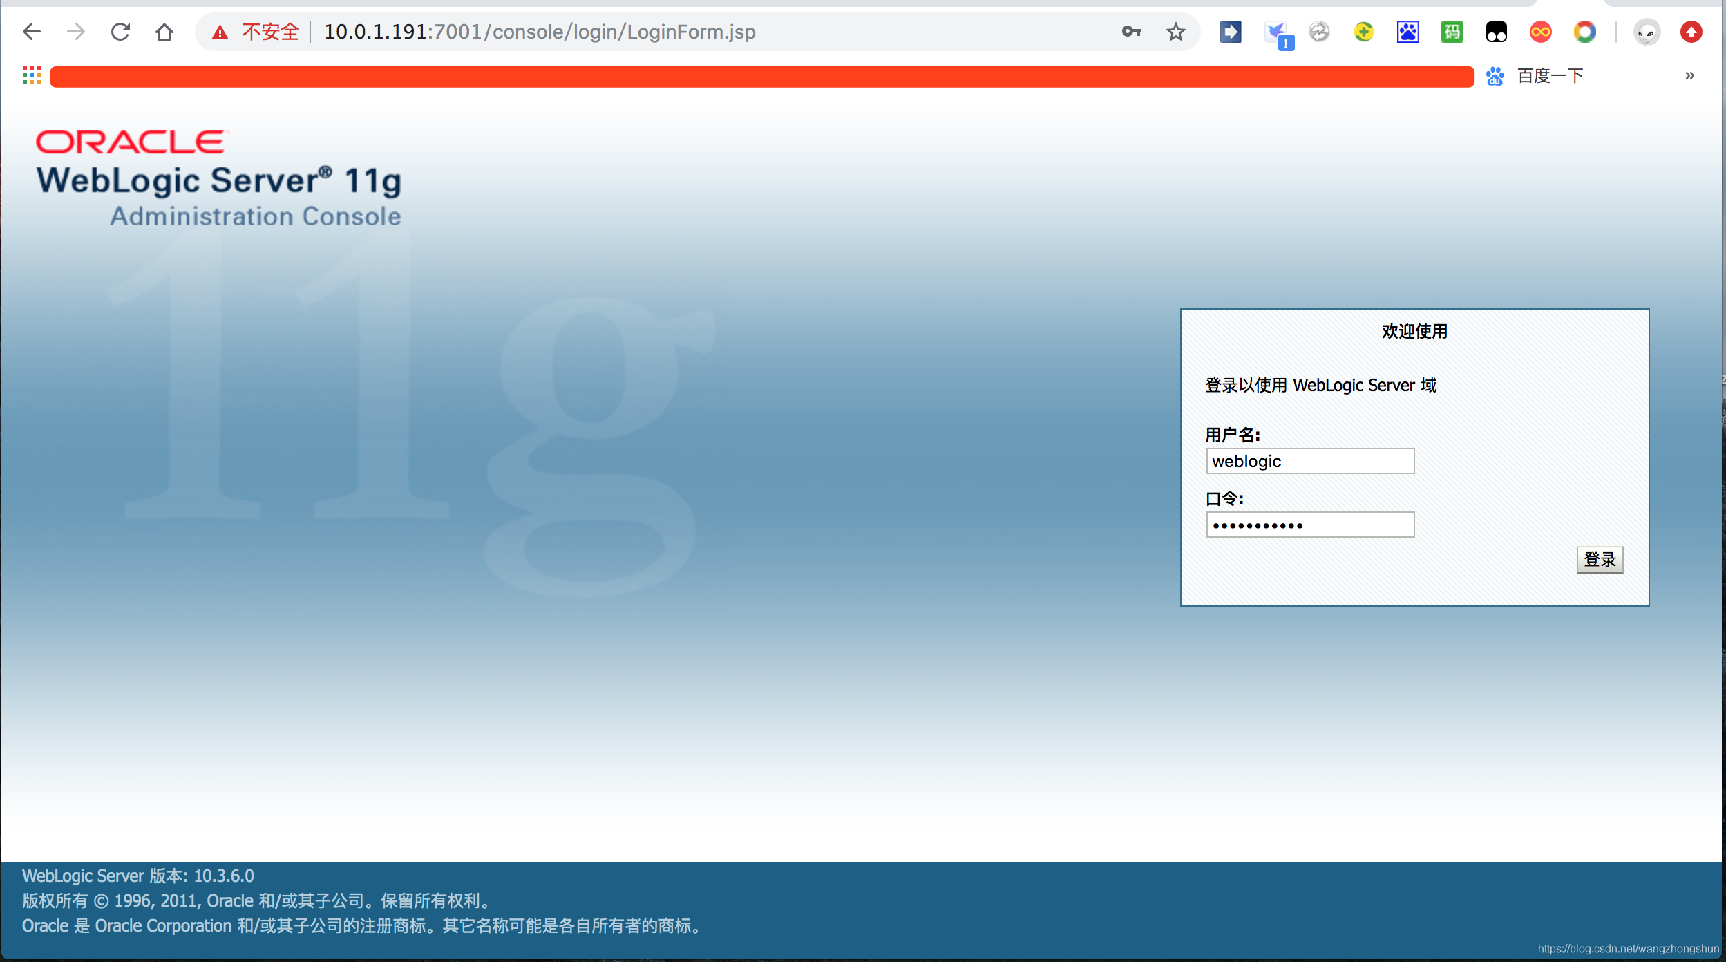This screenshot has width=1726, height=962.
Task: Reload the WebLogic login page
Action: coord(120,32)
